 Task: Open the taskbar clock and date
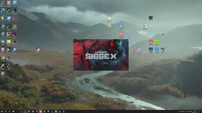(195, 111)
